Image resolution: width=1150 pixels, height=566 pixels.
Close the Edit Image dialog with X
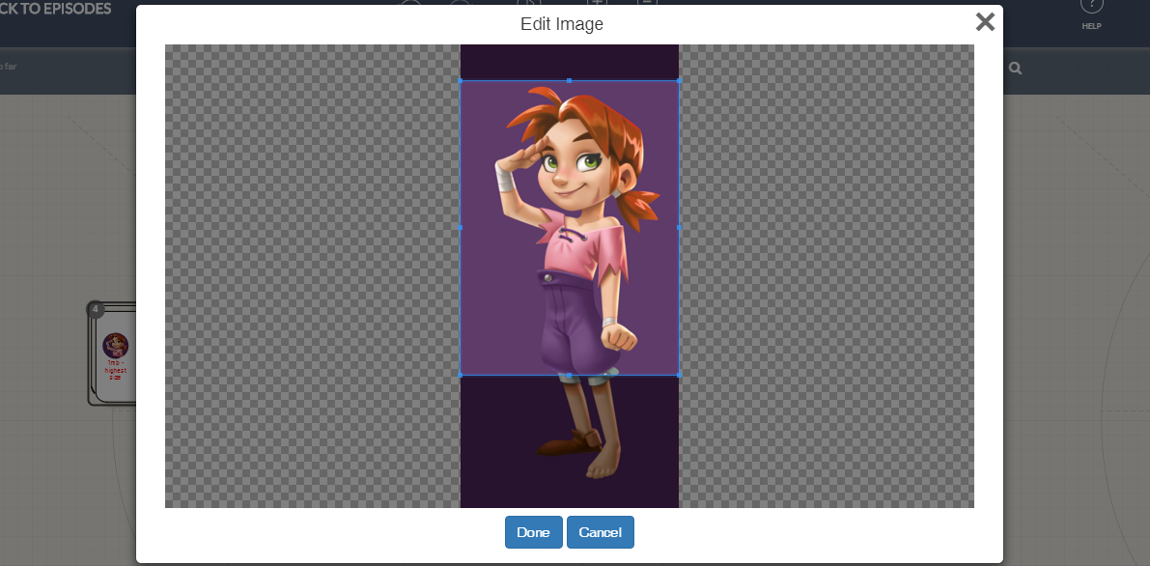[x=985, y=22]
